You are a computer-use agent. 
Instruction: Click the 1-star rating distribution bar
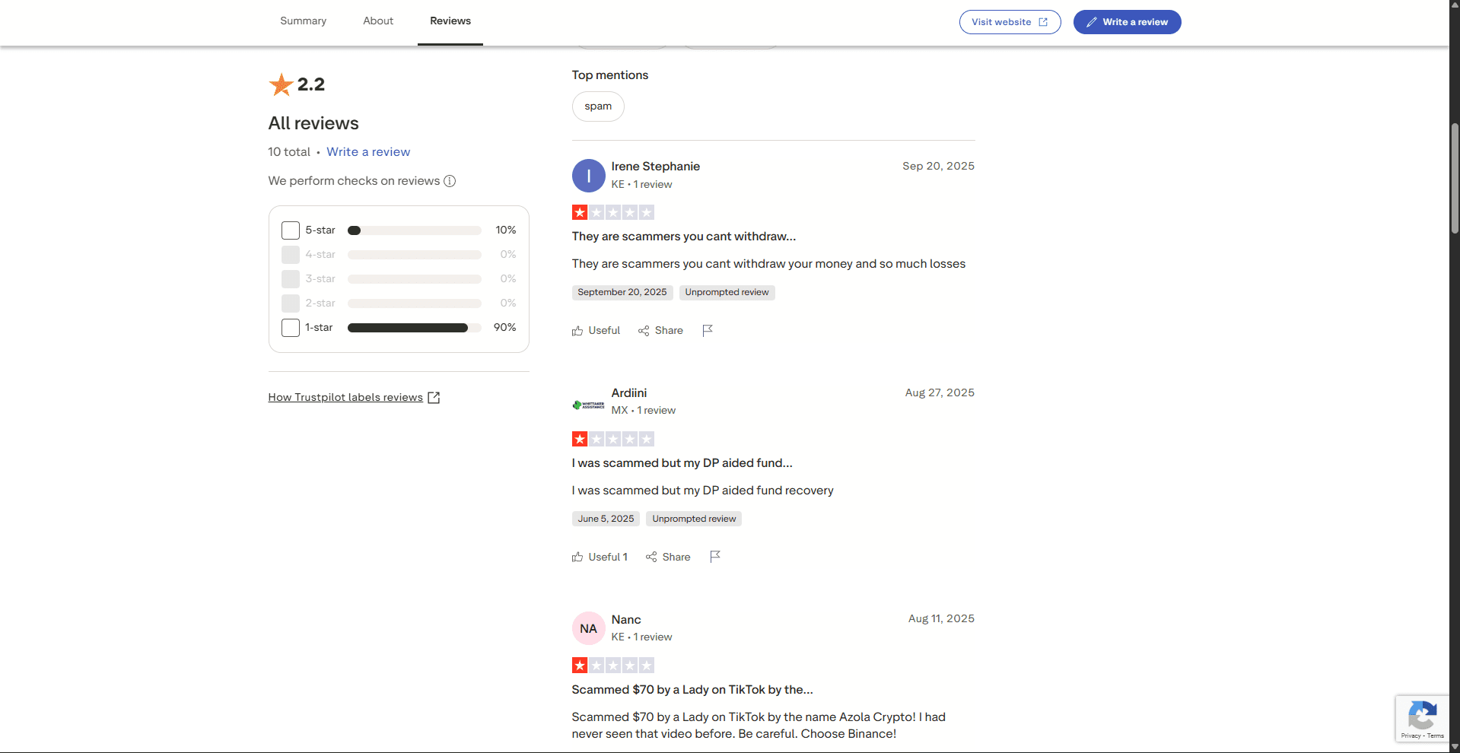point(414,328)
